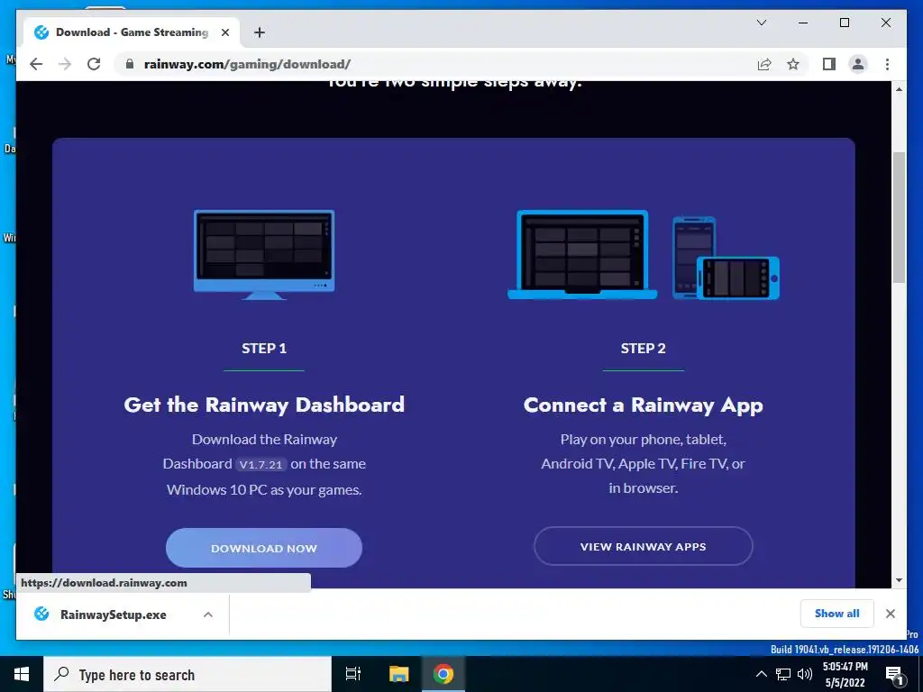923x692 pixels.
Task: Open the notification center icon
Action: [895, 676]
